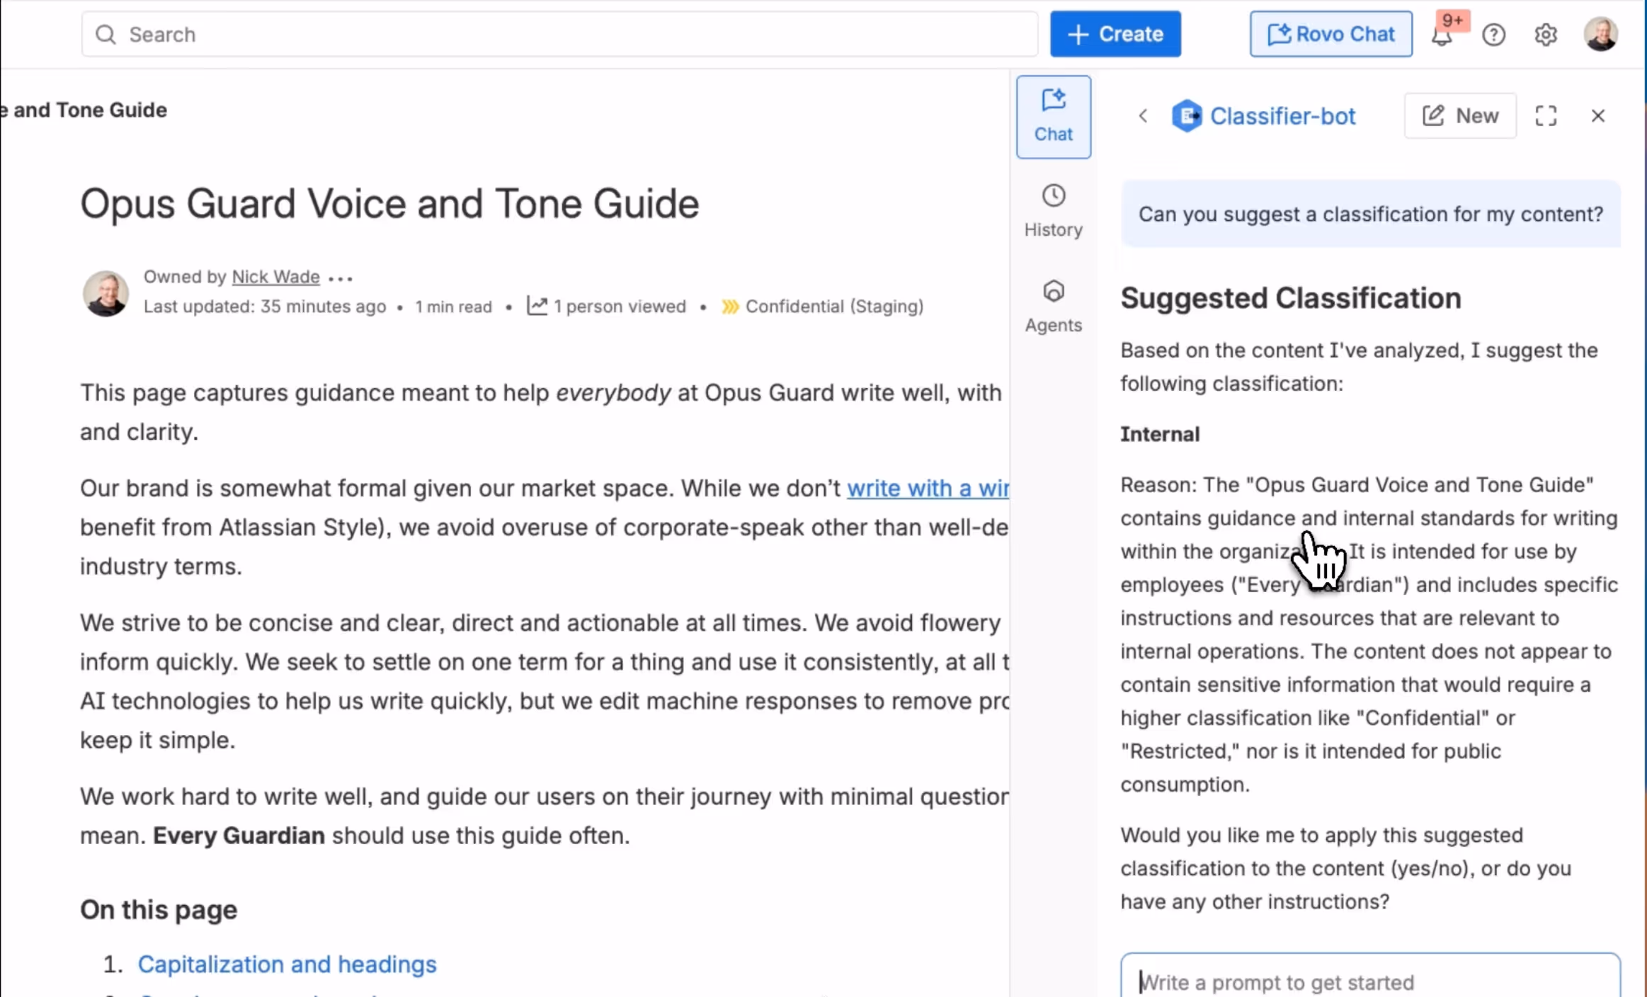The width and height of the screenshot is (1647, 997).
Task: Open the settings gear icon
Action: (1545, 35)
